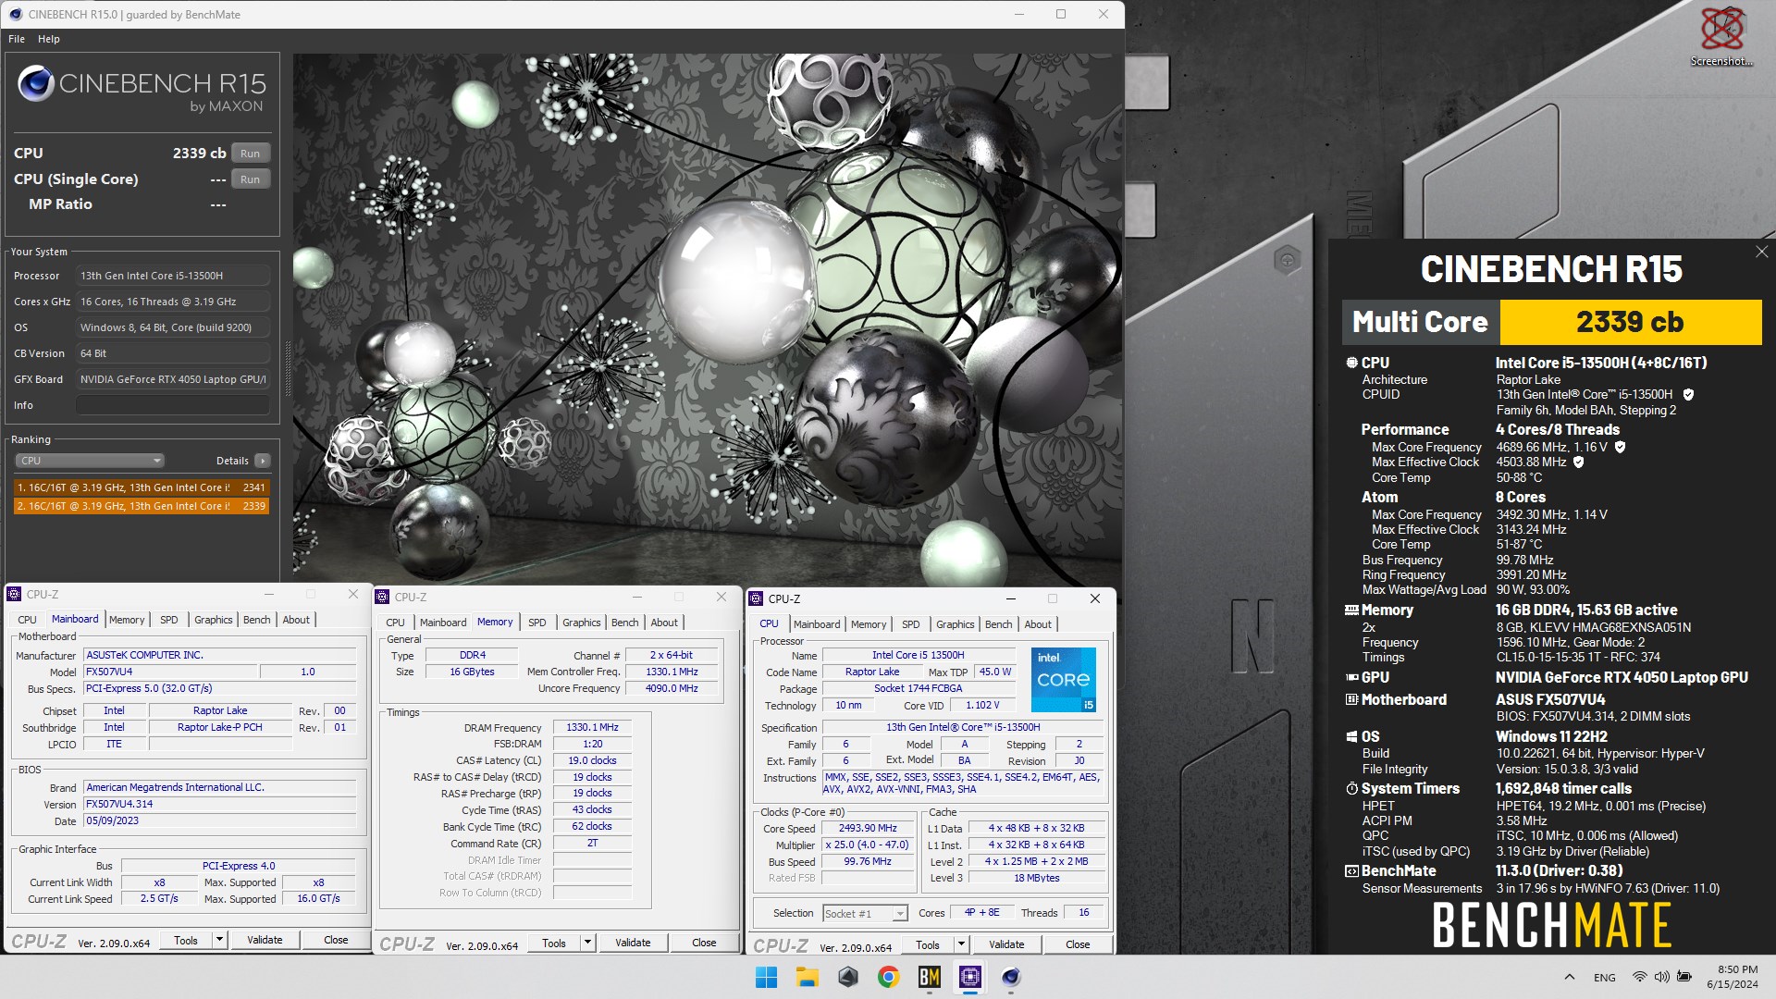Check the battery status icon
Viewport: 1776px width, 999px height.
click(x=1684, y=977)
